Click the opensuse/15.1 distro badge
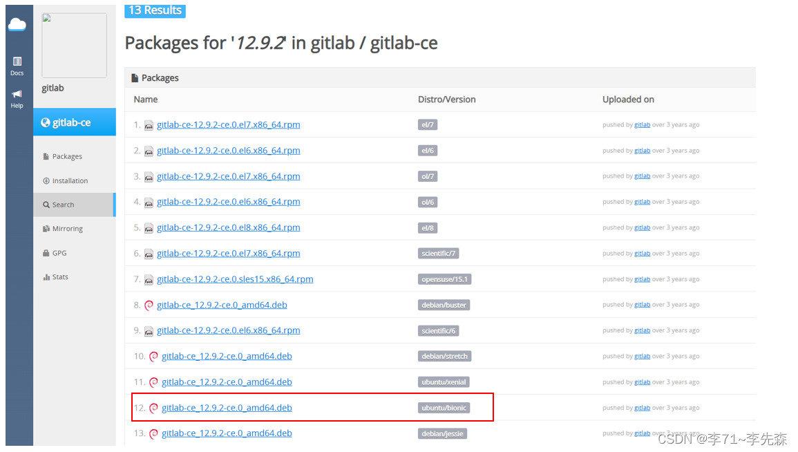 pyautogui.click(x=444, y=279)
